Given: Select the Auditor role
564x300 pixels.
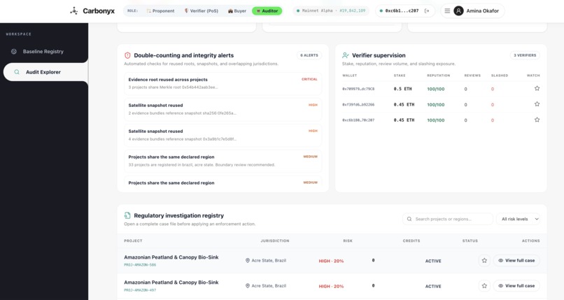Looking at the screenshot, I should [267, 10].
